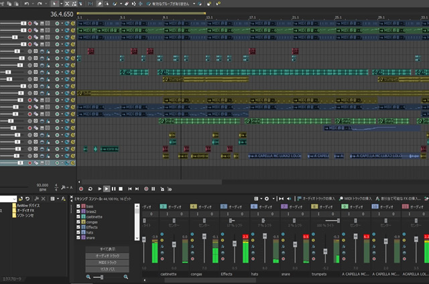
Task: Open the first track's gear dropdown arrow
Action: point(62,23)
